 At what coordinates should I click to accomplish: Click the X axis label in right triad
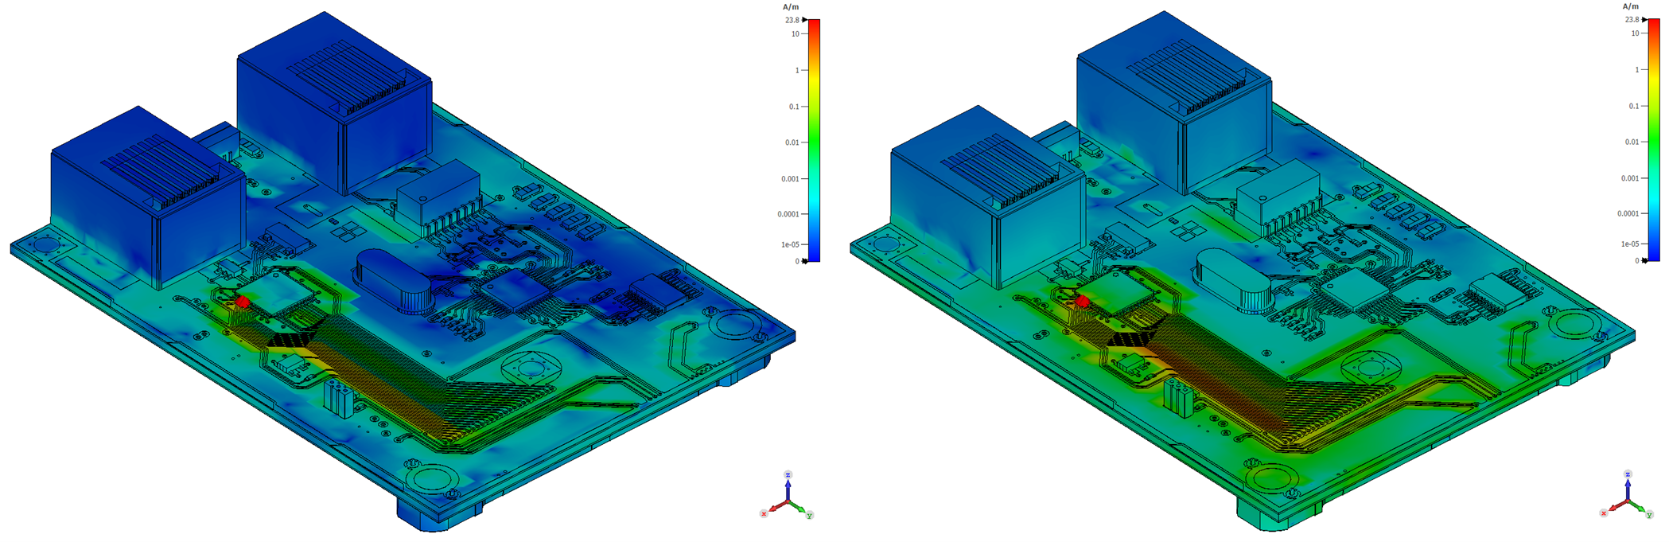click(x=1604, y=513)
